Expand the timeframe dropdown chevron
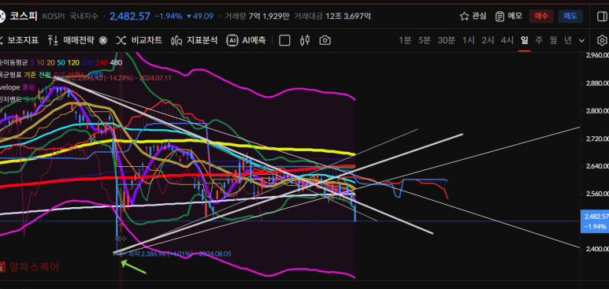The image size is (609, 289). coord(581,41)
